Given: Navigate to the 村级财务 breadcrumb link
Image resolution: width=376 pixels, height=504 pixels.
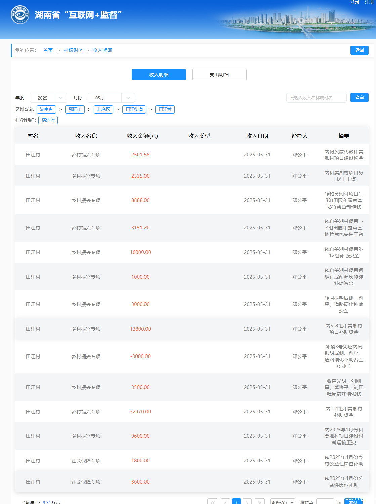Looking at the screenshot, I should click(73, 50).
